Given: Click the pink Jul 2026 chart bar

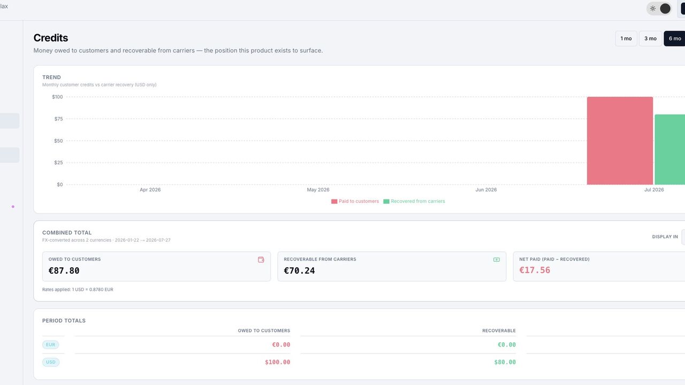Looking at the screenshot, I should pos(620,141).
